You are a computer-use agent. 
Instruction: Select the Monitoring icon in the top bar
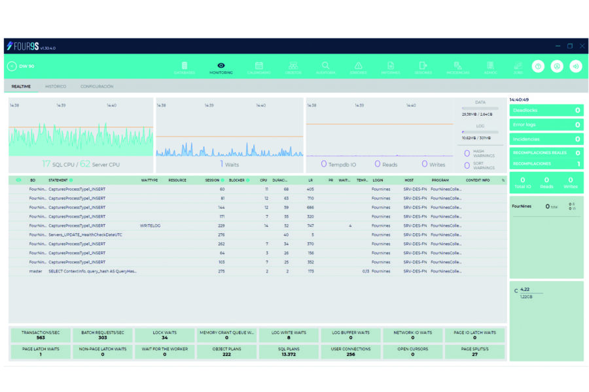[x=221, y=65]
